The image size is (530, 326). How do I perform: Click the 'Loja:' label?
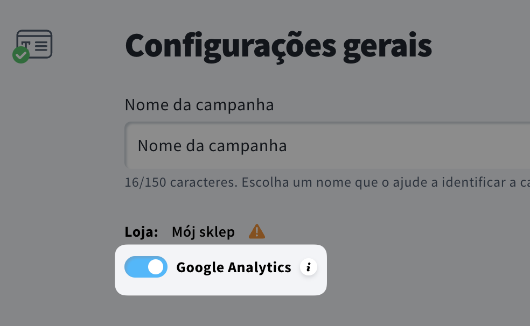(x=141, y=232)
